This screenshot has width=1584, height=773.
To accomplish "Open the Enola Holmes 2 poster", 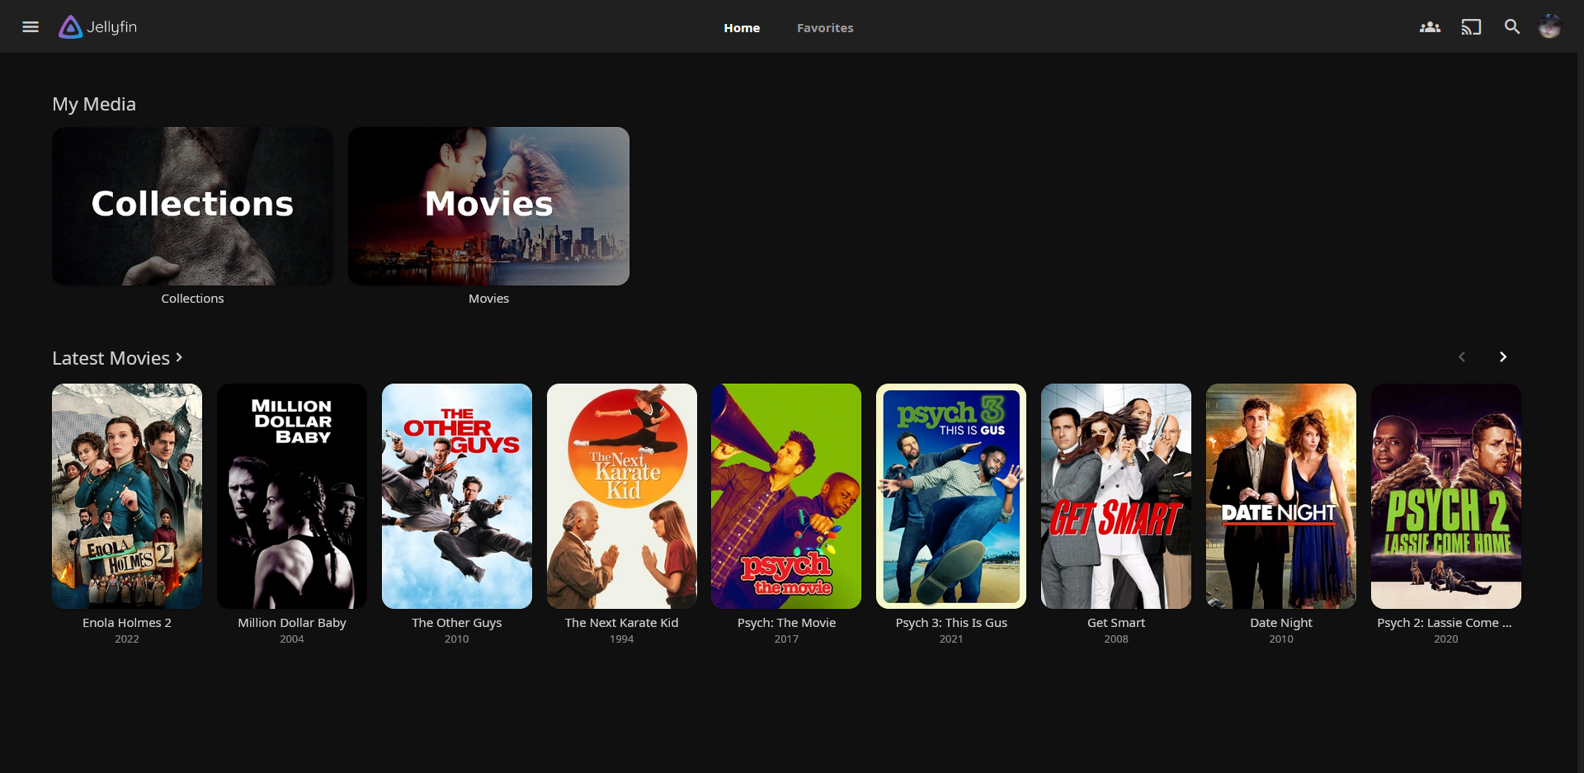I will (127, 496).
